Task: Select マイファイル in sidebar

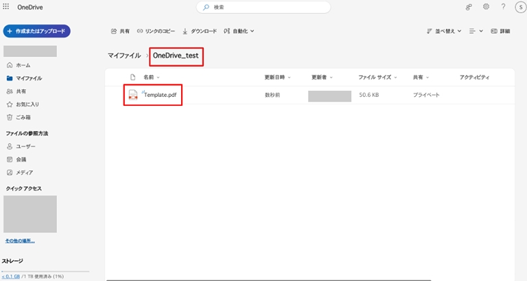Action: (29, 78)
